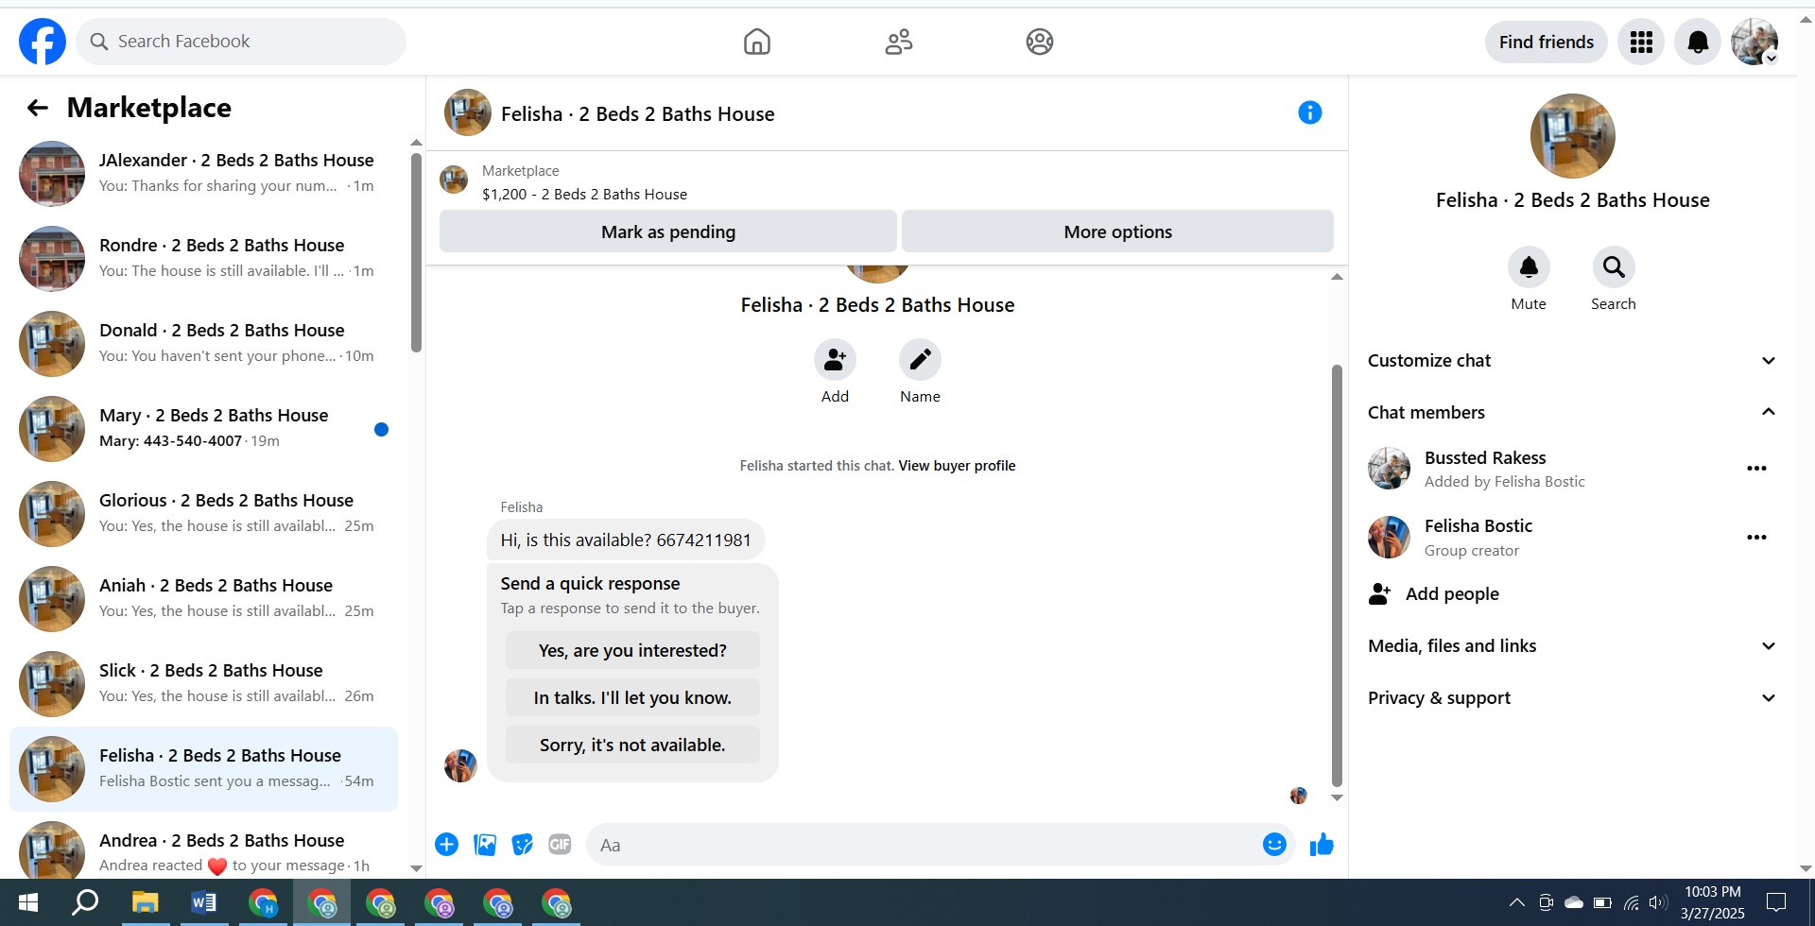Image resolution: width=1815 pixels, height=926 pixels.
Task: Open the Donald conversation
Action: point(203,344)
